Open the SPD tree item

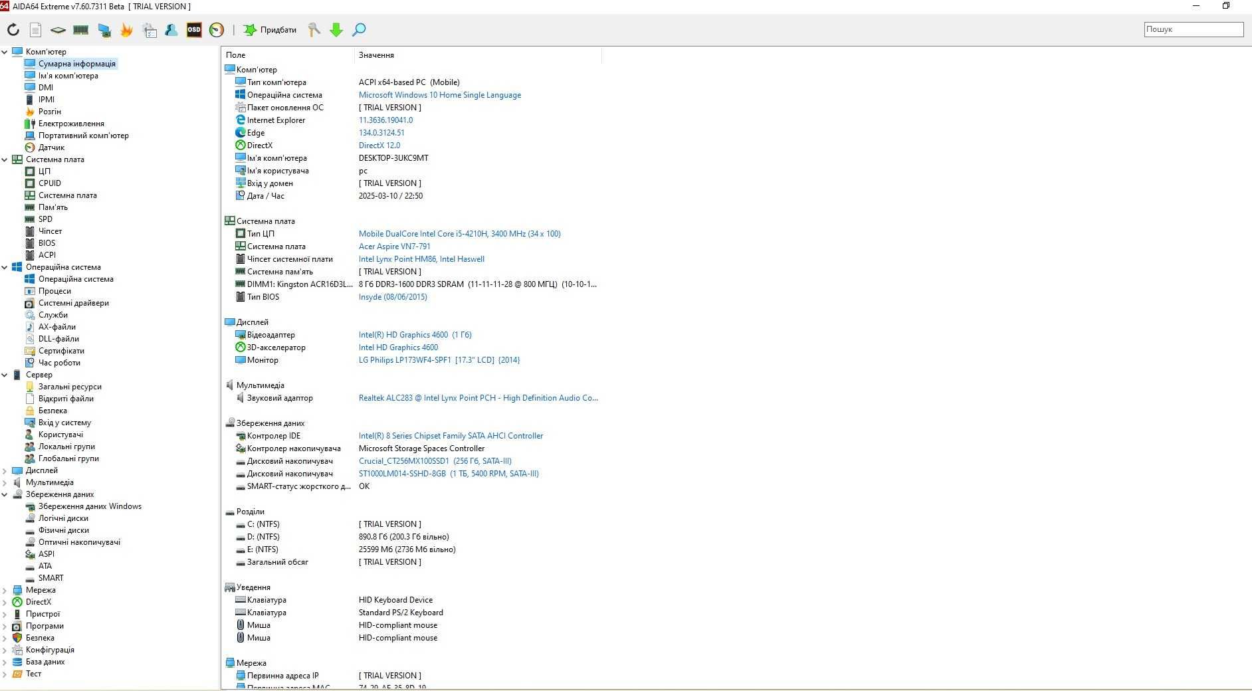pyautogui.click(x=45, y=219)
